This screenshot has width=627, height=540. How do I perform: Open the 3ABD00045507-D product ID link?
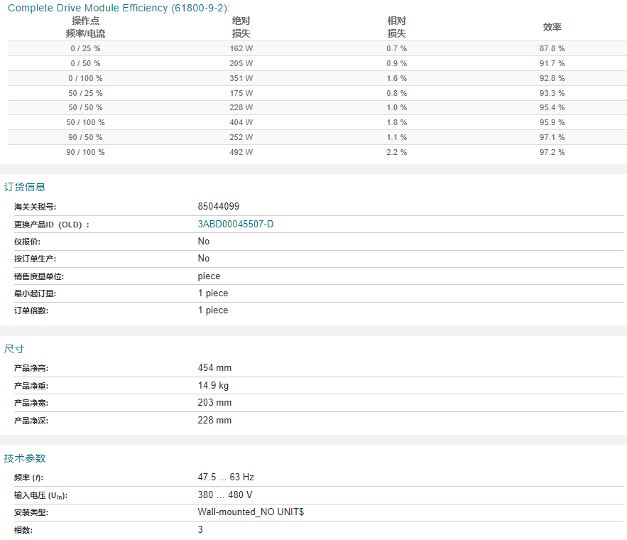pyautogui.click(x=236, y=224)
